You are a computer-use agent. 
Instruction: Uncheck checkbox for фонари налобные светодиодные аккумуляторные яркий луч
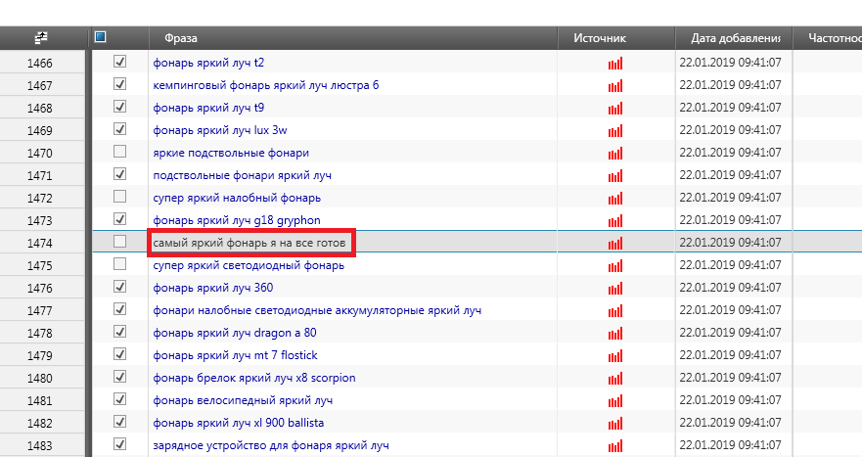[x=119, y=309]
